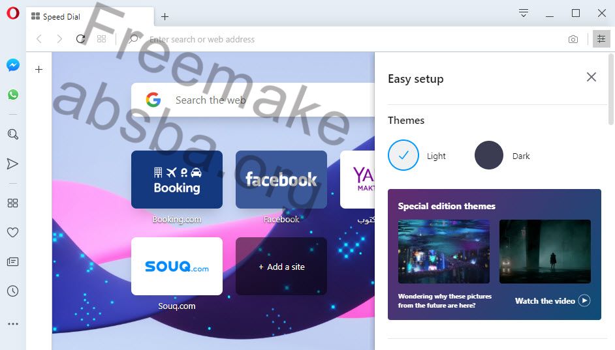Image resolution: width=615 pixels, height=350 pixels.
Task: Reload the current page
Action: [x=81, y=38]
